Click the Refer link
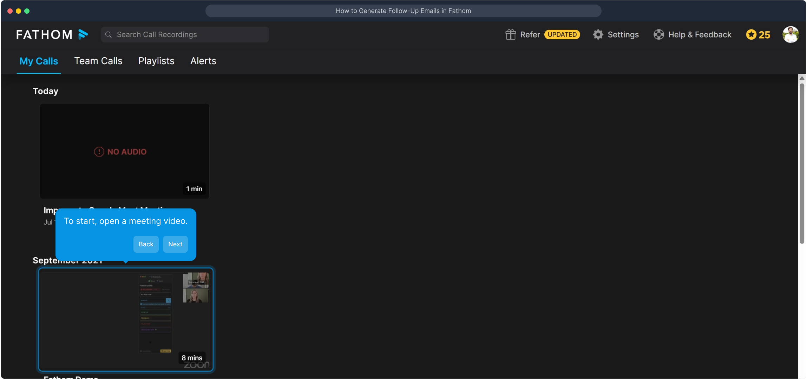 coord(530,34)
